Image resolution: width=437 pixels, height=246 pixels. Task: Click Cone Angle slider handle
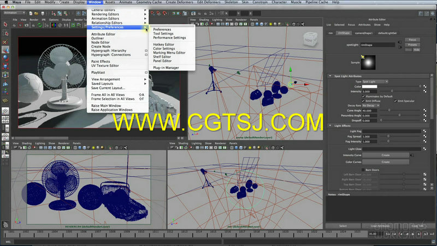389,110
